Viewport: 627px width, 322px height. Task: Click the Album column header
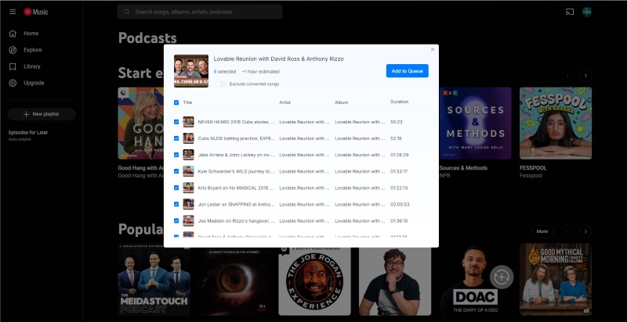pyautogui.click(x=342, y=102)
